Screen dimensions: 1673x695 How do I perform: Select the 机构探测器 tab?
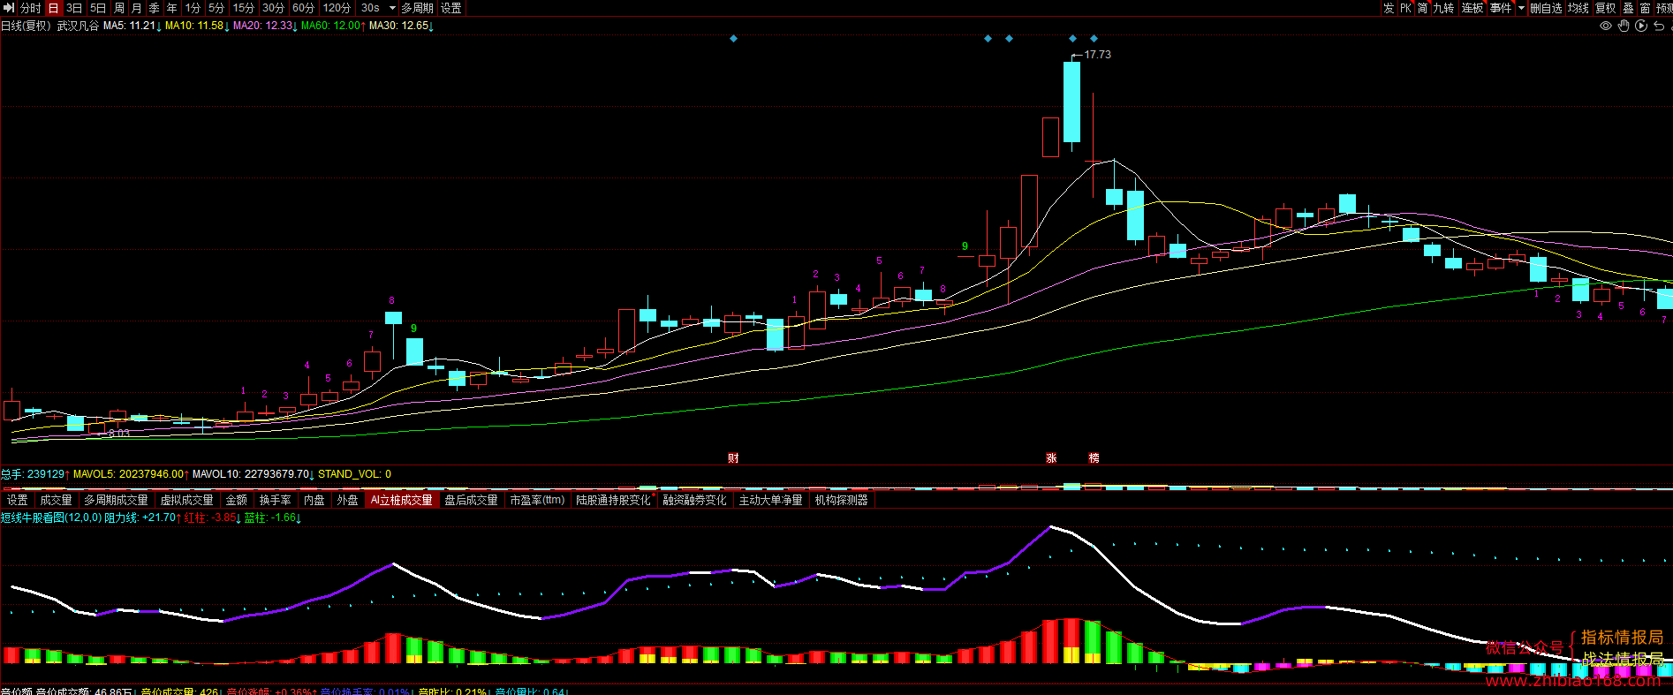coord(841,500)
